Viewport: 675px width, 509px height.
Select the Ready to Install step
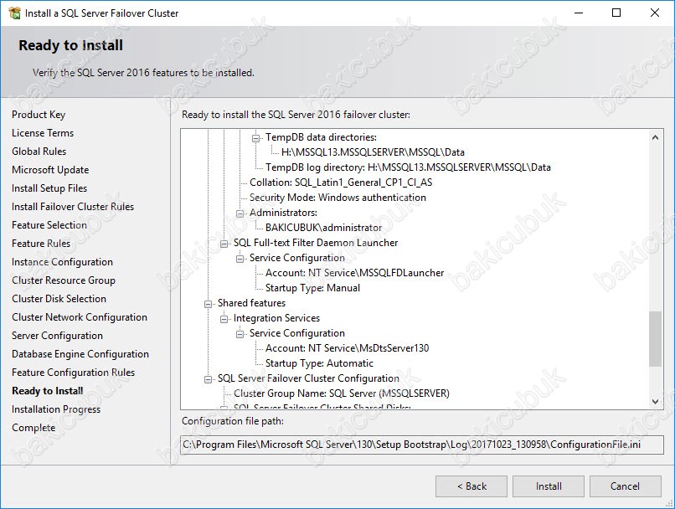tap(48, 391)
